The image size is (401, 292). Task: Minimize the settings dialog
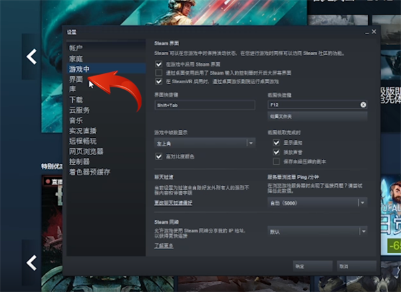coord(367,32)
